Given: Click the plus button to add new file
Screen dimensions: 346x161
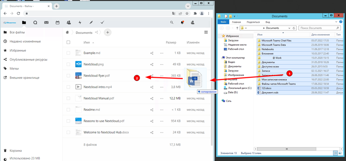Looking at the screenshot, I should click(x=107, y=32).
